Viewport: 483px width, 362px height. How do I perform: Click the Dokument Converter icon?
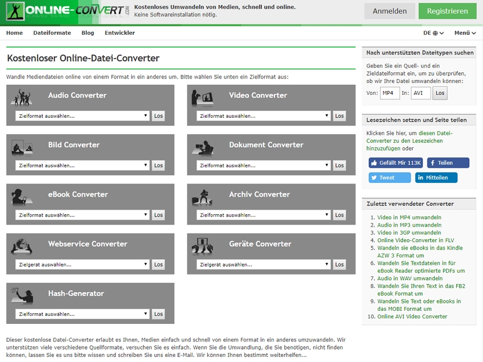point(202,147)
